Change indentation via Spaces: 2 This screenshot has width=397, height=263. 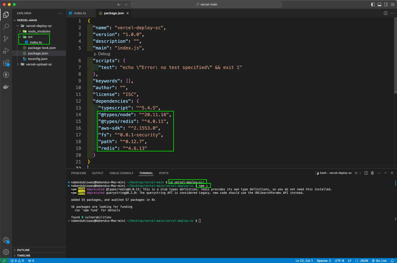(x=324, y=261)
